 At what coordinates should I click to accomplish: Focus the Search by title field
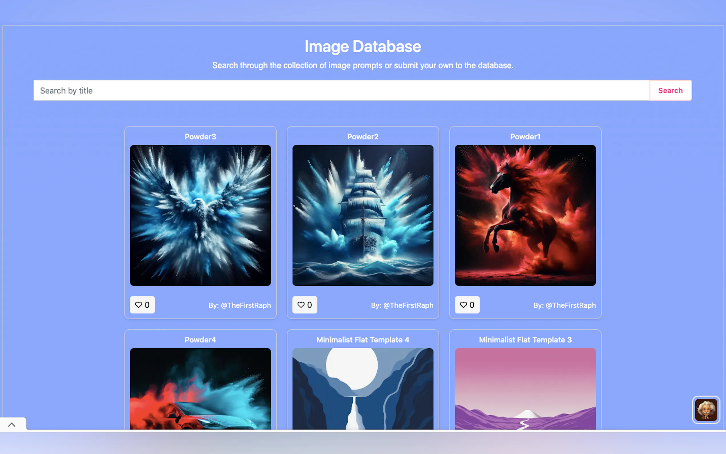[342, 90]
